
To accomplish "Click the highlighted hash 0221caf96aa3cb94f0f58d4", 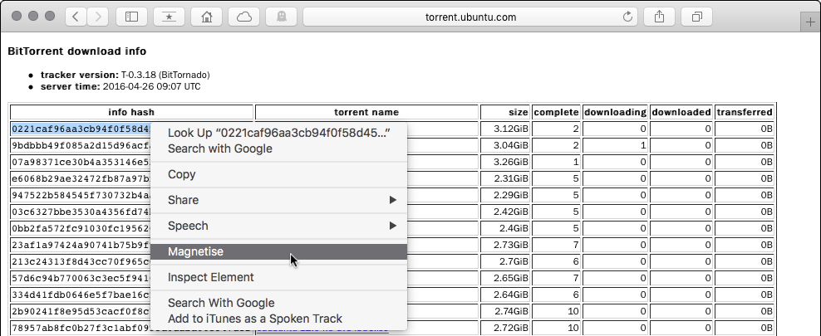I will (81, 129).
